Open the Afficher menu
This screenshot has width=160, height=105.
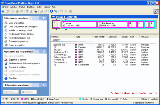[14, 7]
